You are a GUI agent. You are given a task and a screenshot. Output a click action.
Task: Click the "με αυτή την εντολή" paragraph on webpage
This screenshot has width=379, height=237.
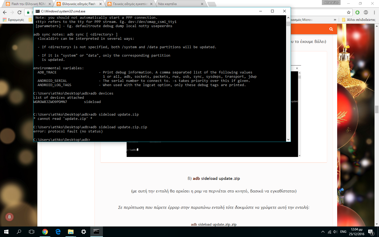coord(214,191)
